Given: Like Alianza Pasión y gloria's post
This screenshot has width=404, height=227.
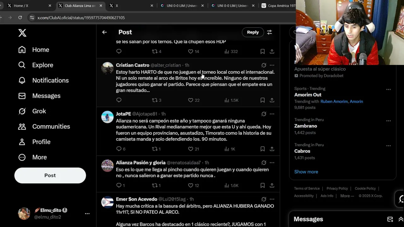Looking at the screenshot, I should point(193,185).
